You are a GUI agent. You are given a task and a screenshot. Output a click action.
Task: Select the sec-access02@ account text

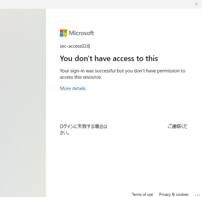pyautogui.click(x=75, y=46)
